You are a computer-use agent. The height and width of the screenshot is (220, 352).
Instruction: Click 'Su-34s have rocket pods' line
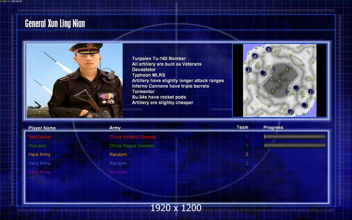coord(159,97)
